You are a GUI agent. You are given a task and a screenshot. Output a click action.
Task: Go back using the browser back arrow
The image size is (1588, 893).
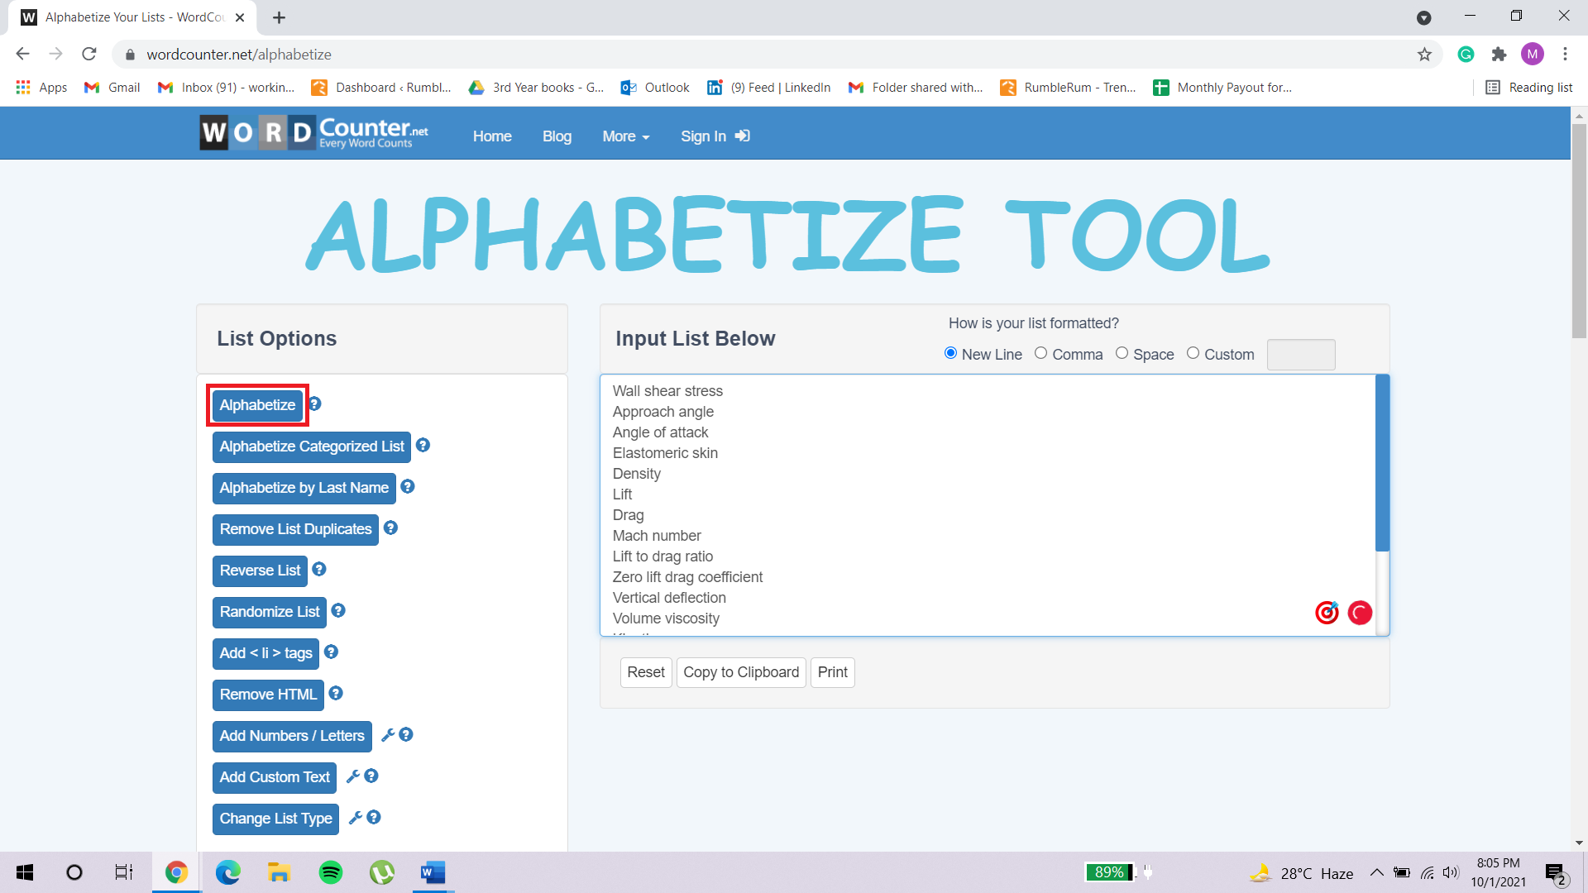pyautogui.click(x=23, y=55)
